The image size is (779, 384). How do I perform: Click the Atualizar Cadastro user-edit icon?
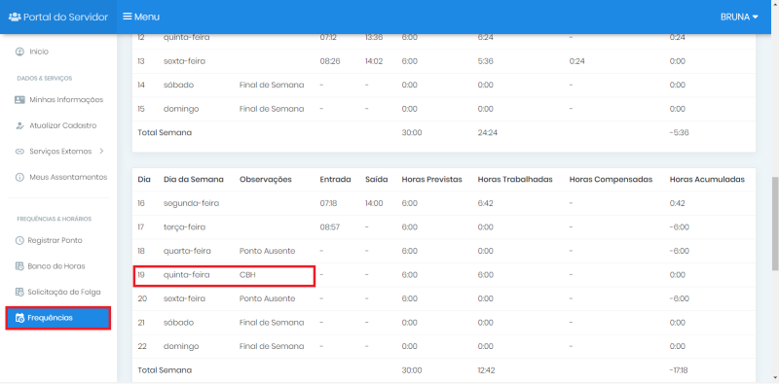pos(19,125)
